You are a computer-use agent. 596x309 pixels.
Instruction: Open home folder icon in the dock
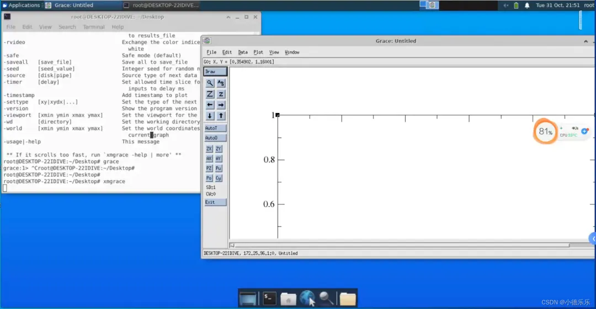tap(288, 299)
